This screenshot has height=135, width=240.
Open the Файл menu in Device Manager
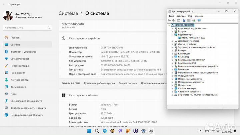(171, 16)
